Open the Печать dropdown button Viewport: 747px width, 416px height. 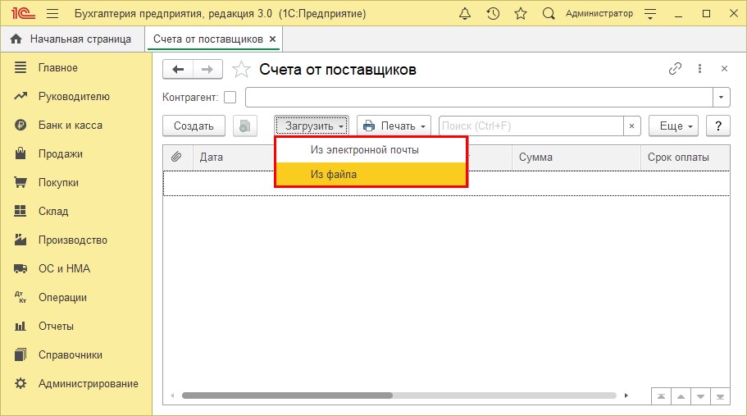click(x=394, y=126)
